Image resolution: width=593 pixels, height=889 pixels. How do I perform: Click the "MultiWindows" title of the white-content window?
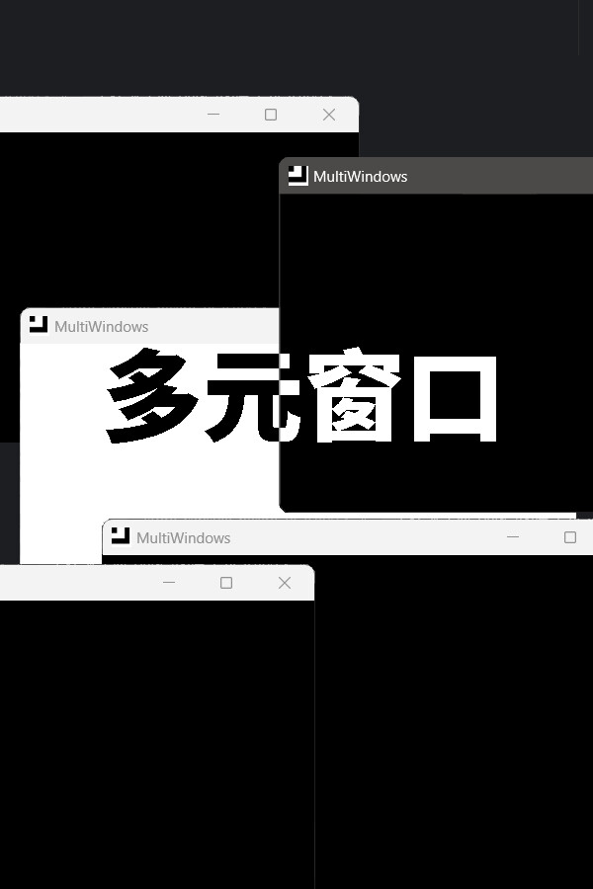(x=102, y=327)
